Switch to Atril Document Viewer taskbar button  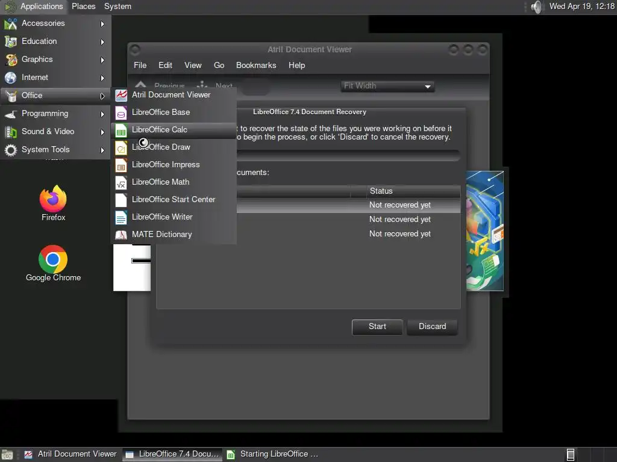(71, 455)
